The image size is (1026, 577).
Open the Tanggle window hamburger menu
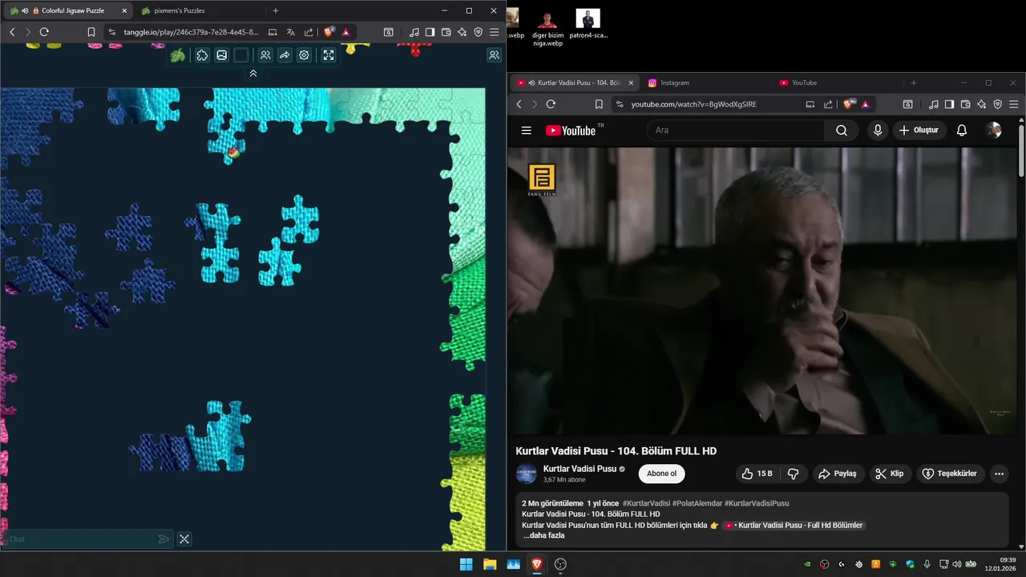[x=495, y=32]
